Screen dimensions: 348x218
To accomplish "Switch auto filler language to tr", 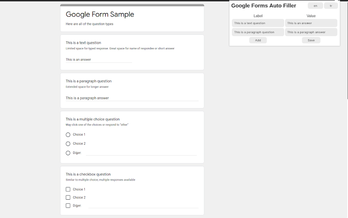I will point(331,6).
